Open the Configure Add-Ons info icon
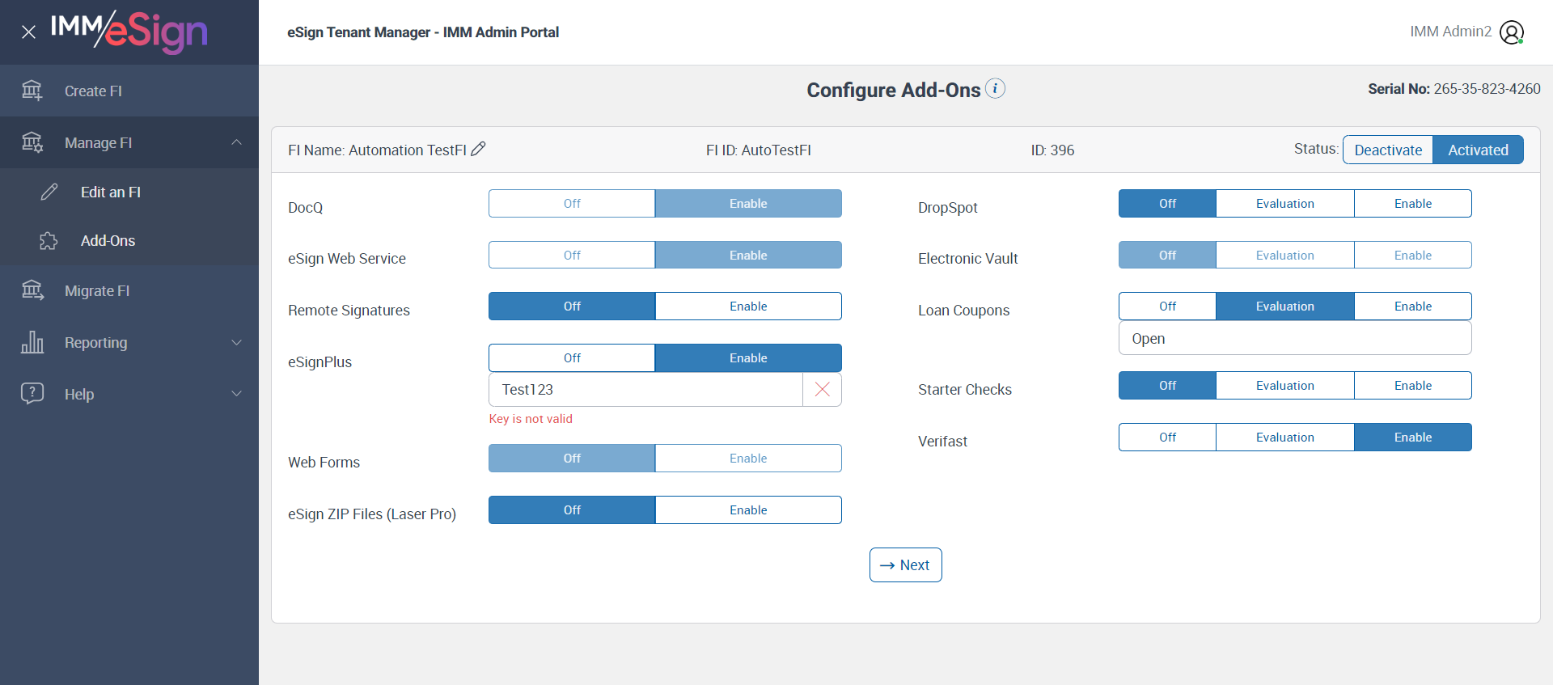1553x685 pixels. tap(996, 88)
